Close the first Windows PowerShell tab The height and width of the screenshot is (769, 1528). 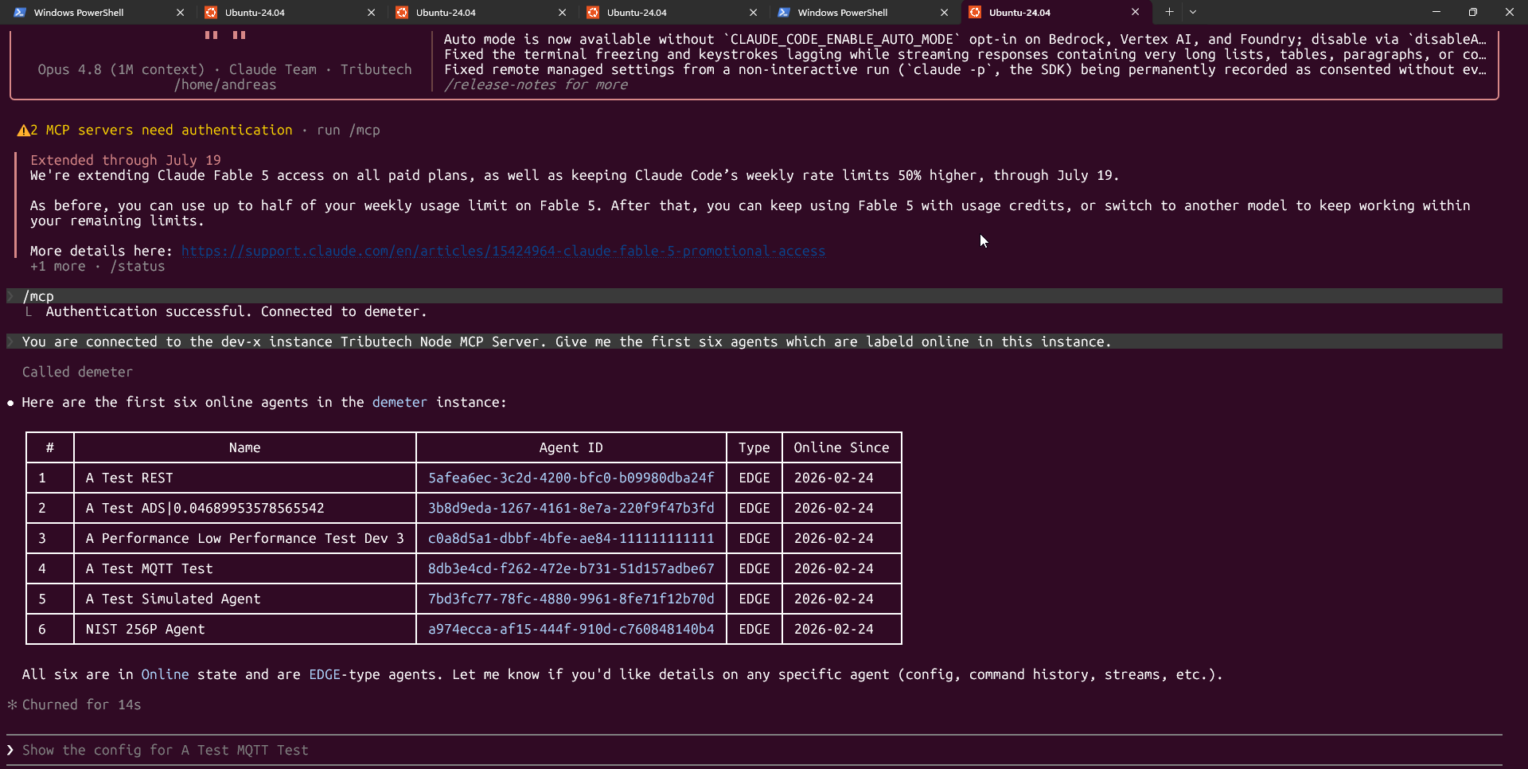tap(180, 12)
